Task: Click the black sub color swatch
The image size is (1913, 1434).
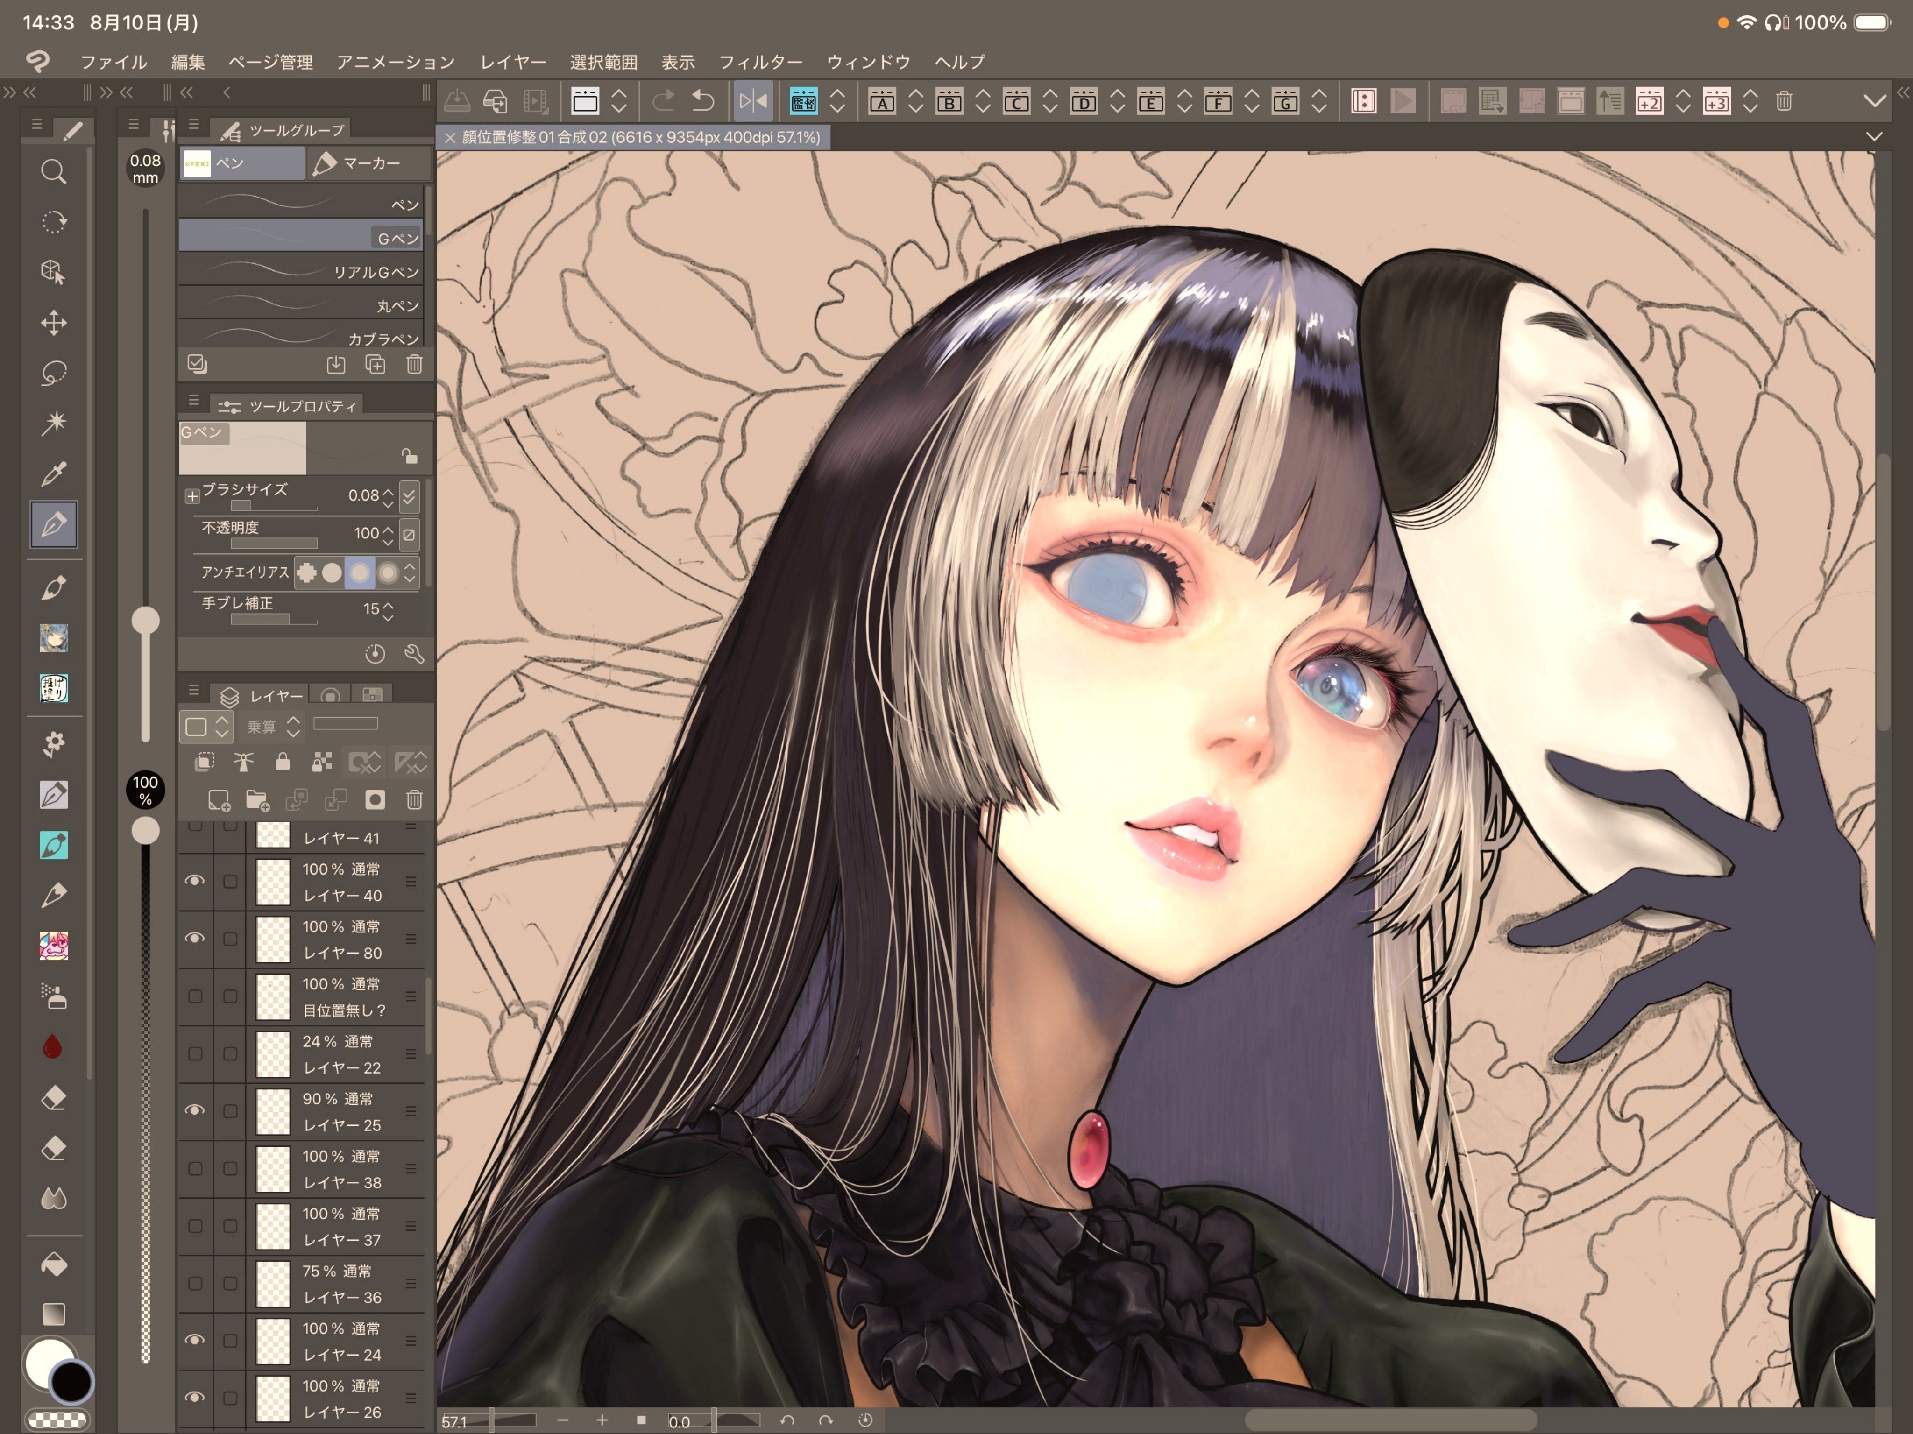Action: (x=72, y=1381)
